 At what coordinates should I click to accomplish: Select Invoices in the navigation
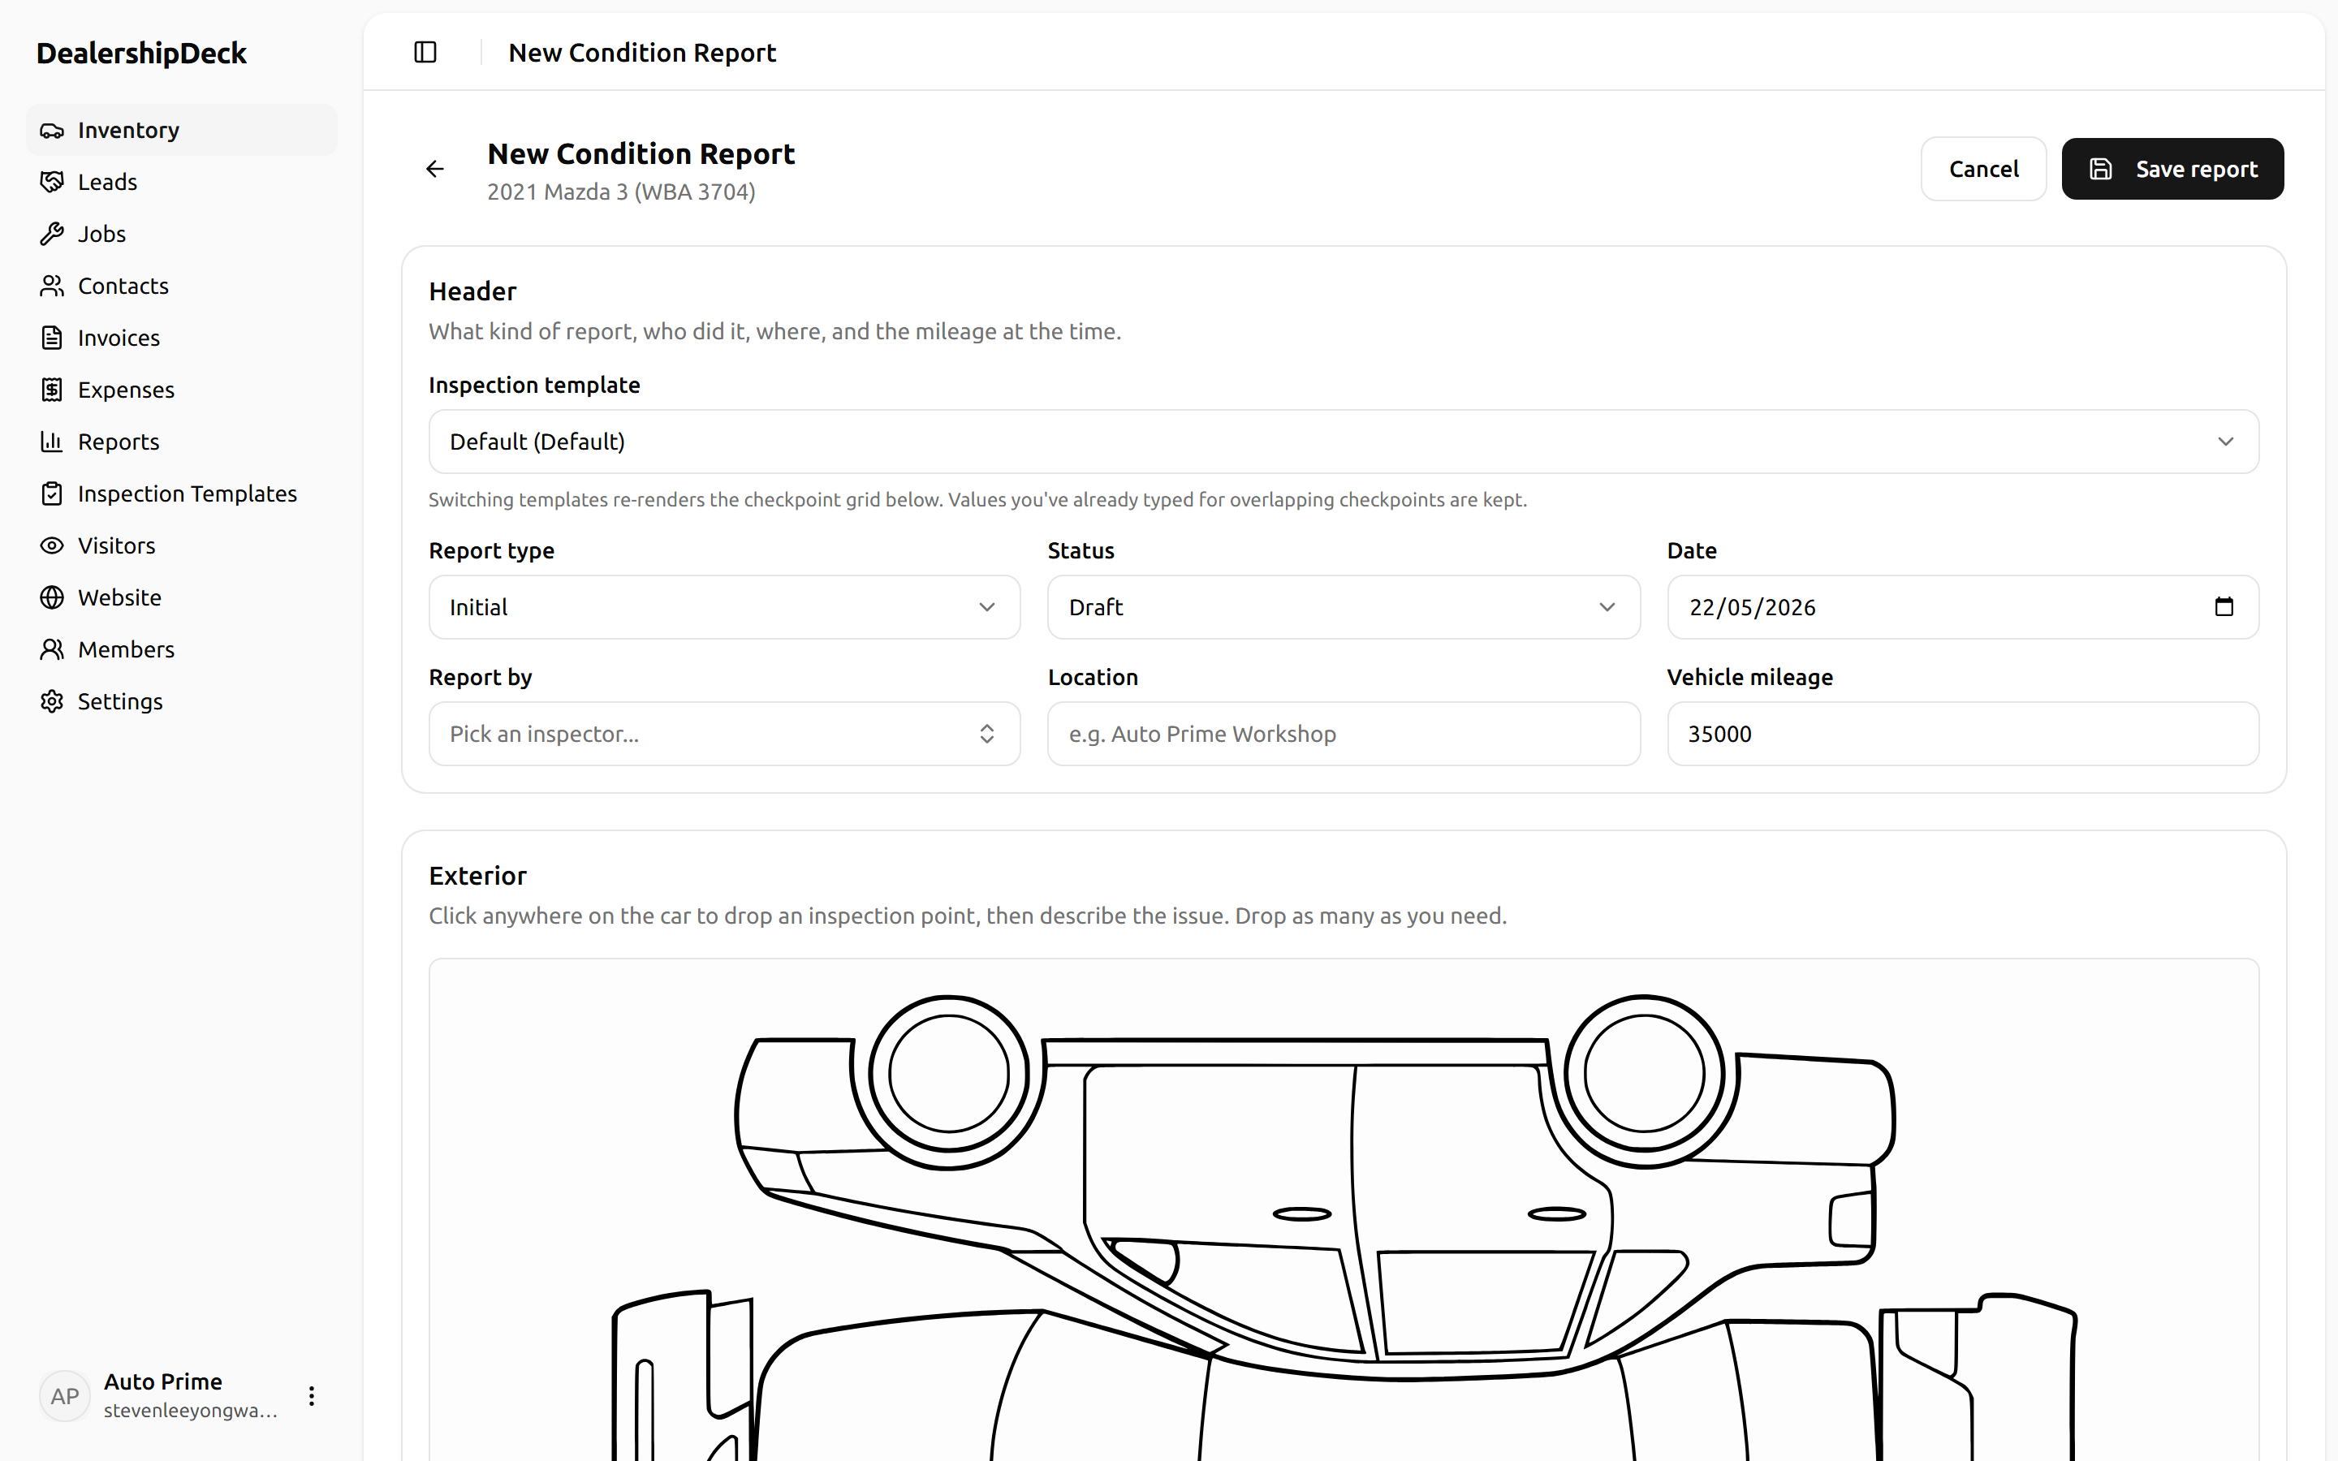coord(182,338)
